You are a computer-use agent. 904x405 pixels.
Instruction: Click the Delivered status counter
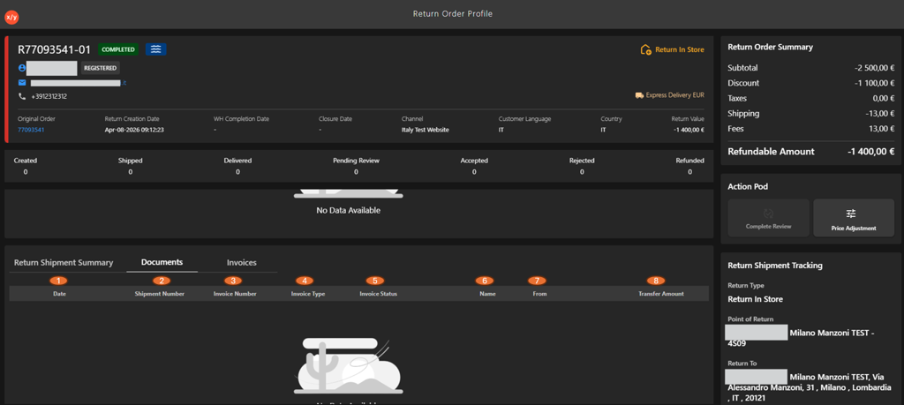point(237,166)
